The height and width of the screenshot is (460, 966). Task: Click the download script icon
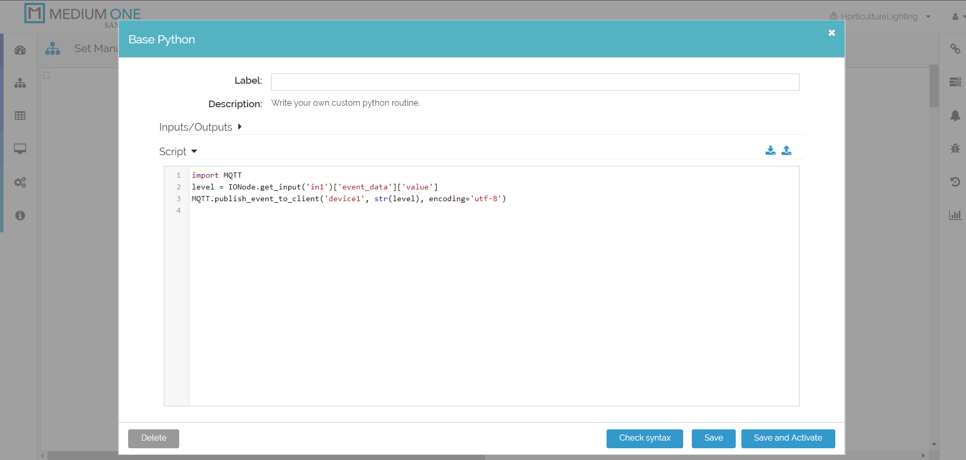770,150
